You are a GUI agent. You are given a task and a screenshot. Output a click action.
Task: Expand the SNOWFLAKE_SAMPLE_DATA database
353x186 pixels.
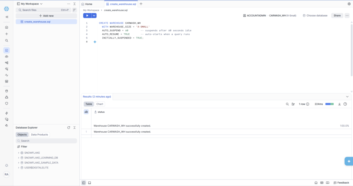(x=19, y=163)
